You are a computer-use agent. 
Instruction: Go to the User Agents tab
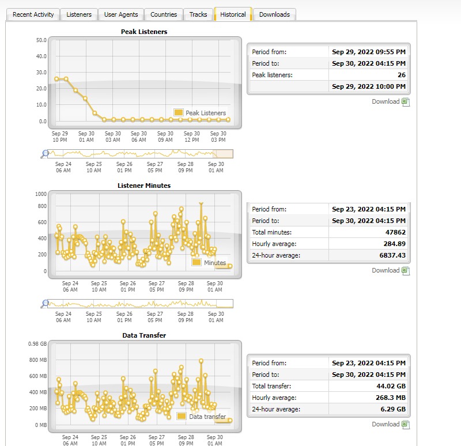(x=120, y=14)
